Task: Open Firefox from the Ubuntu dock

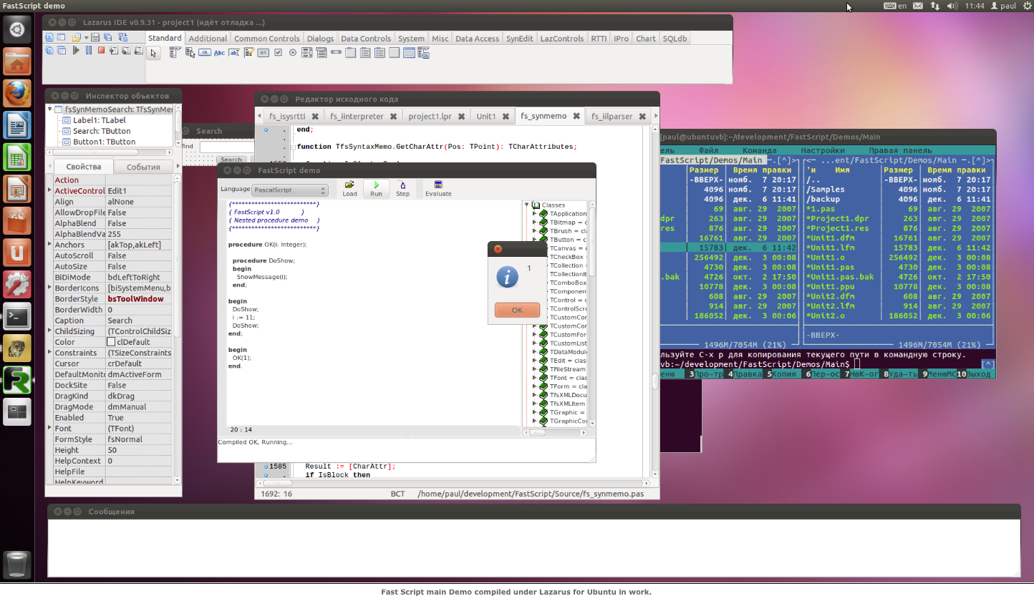Action: coord(17,93)
